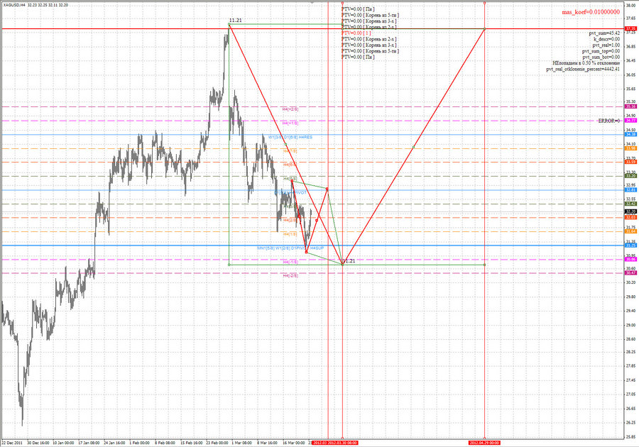Click the '24 Jan 16:00' time axis label
Screen dimensions: 639x447
point(114,443)
